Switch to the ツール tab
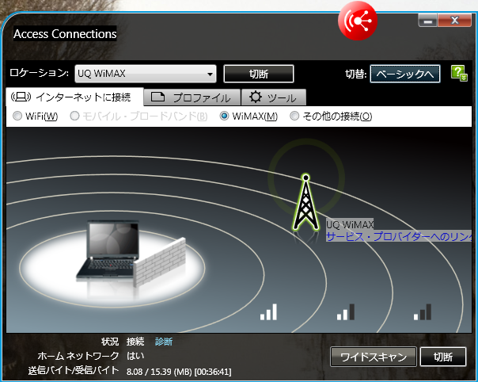478x382 pixels. [x=274, y=97]
